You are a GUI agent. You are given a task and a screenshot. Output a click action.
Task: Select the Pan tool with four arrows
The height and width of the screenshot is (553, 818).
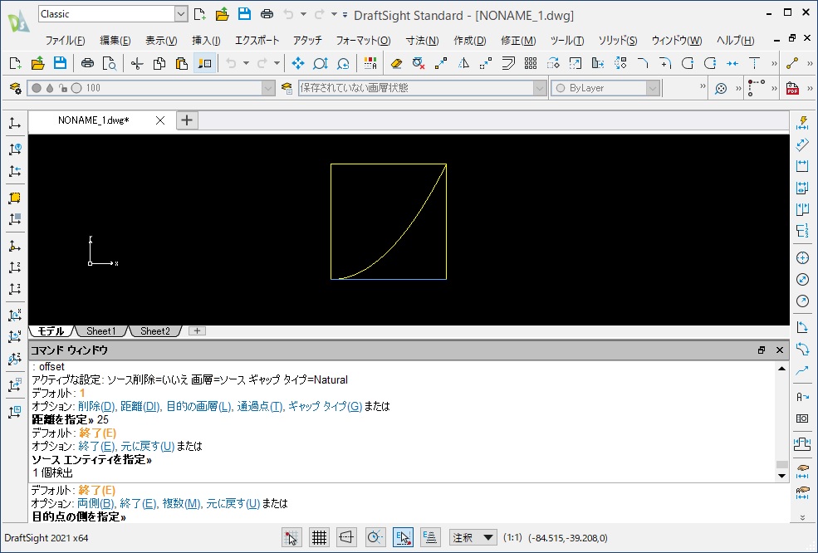coord(298,64)
